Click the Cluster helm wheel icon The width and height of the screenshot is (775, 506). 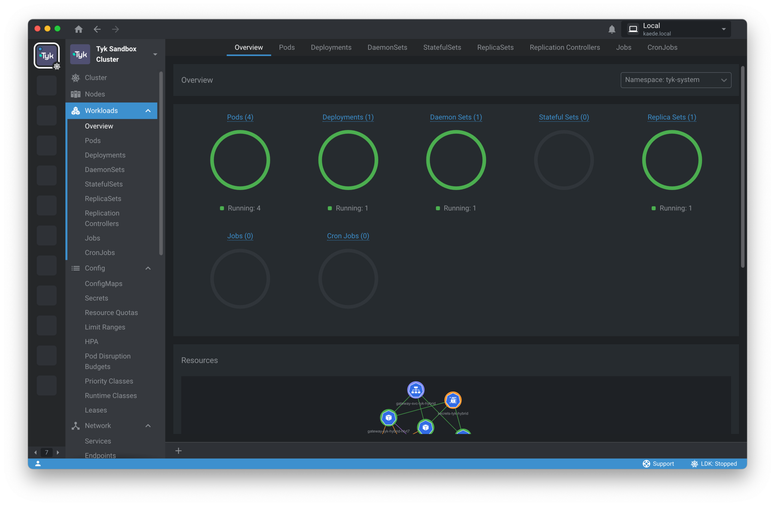tap(76, 78)
